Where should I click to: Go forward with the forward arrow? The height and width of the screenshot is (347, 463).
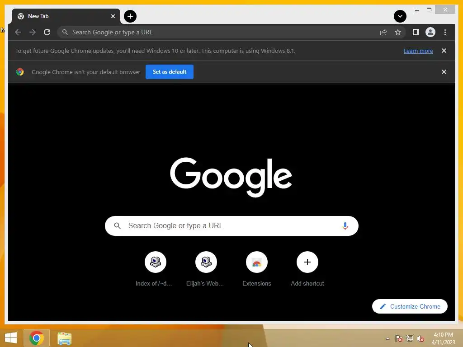(33, 32)
